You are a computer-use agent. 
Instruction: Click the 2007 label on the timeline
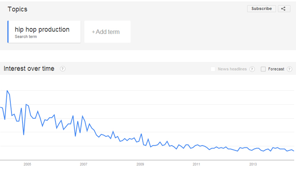(83, 164)
